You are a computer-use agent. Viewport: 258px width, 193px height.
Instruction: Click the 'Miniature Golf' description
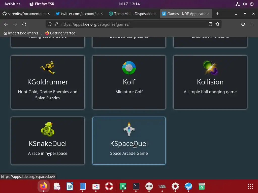129,92
